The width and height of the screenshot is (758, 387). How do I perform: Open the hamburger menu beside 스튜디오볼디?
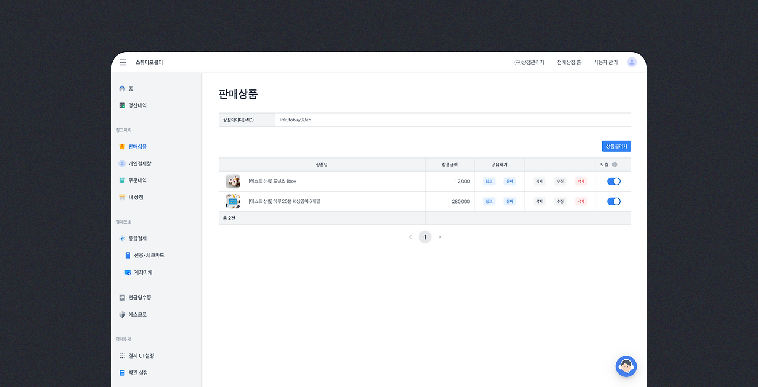click(123, 62)
